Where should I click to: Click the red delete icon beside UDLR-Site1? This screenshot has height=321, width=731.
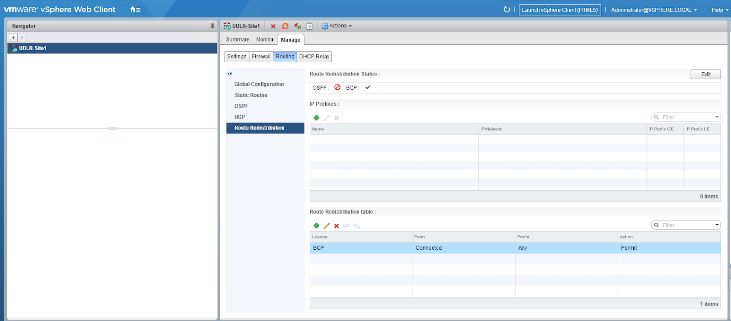pyautogui.click(x=273, y=27)
